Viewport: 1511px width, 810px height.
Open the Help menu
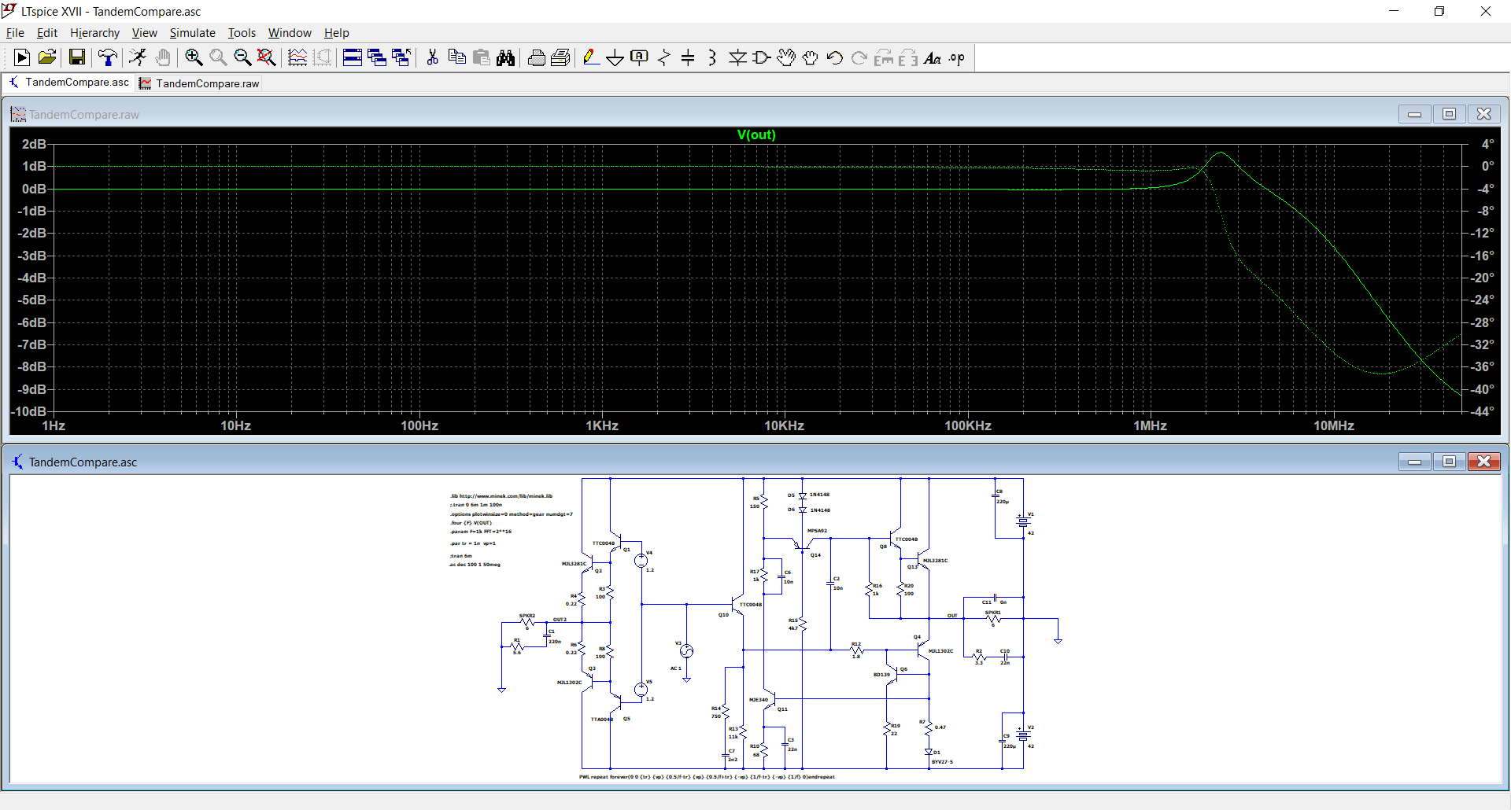point(336,32)
